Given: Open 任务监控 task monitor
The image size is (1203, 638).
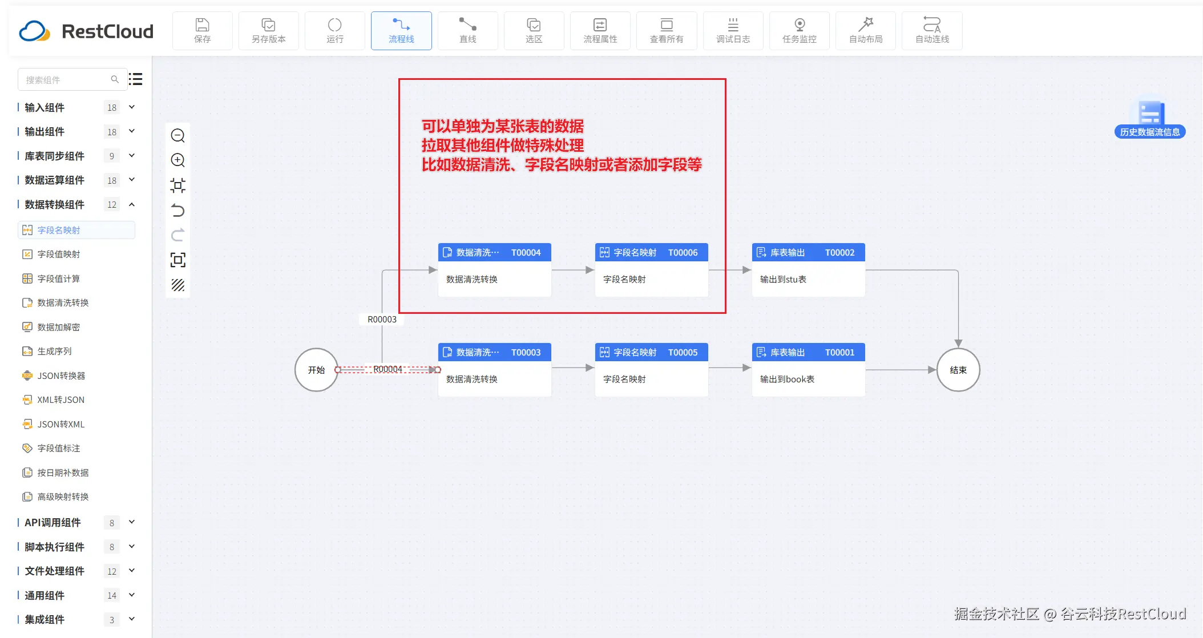Looking at the screenshot, I should 800,31.
